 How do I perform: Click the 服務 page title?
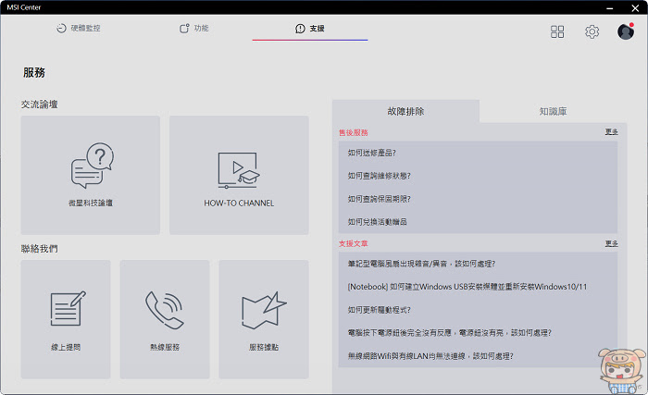click(34, 73)
